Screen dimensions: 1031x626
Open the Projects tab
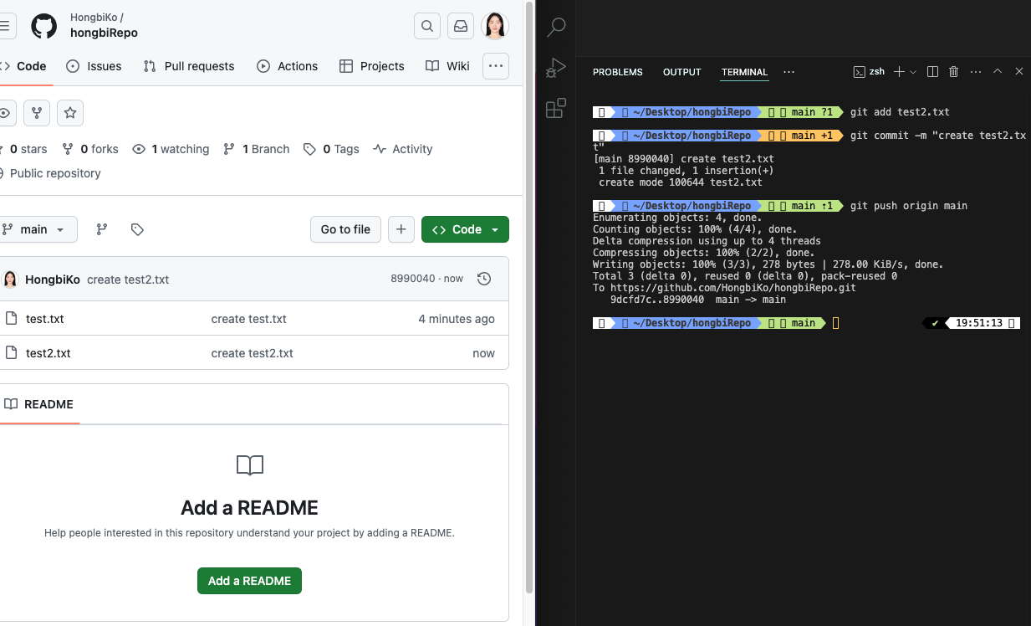372,66
